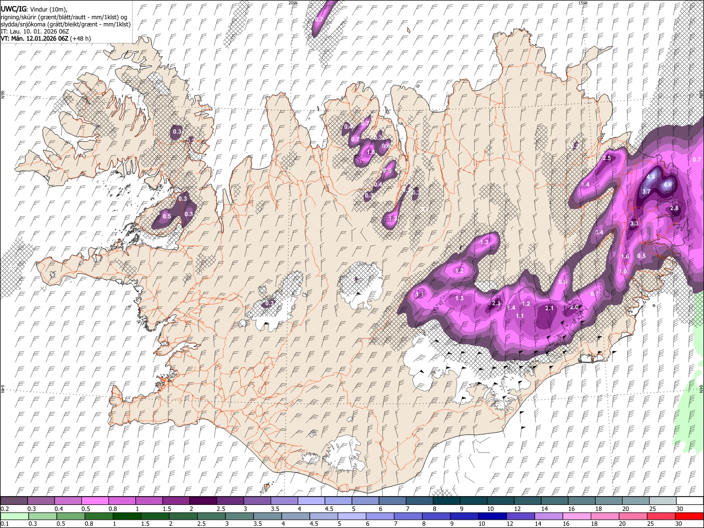704x528 pixels.
Task: Click the 1.6 value near the east coast
Action: coord(625,257)
